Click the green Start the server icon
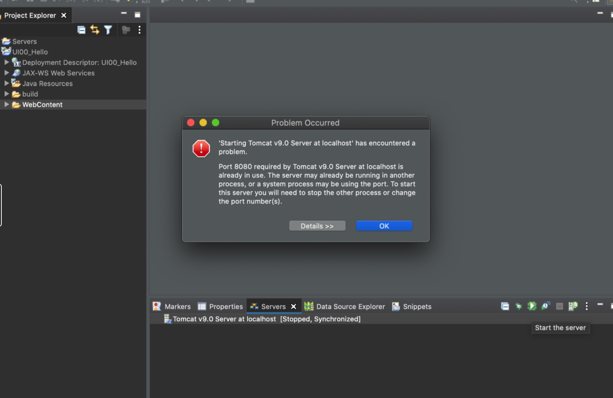Image resolution: width=613 pixels, height=398 pixels. [x=532, y=306]
